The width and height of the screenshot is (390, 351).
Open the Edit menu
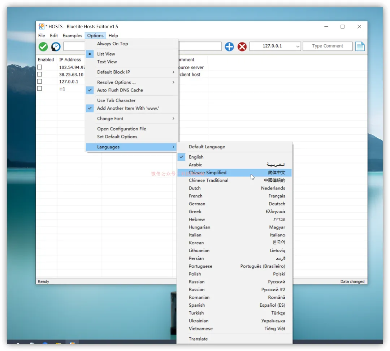[x=54, y=36]
